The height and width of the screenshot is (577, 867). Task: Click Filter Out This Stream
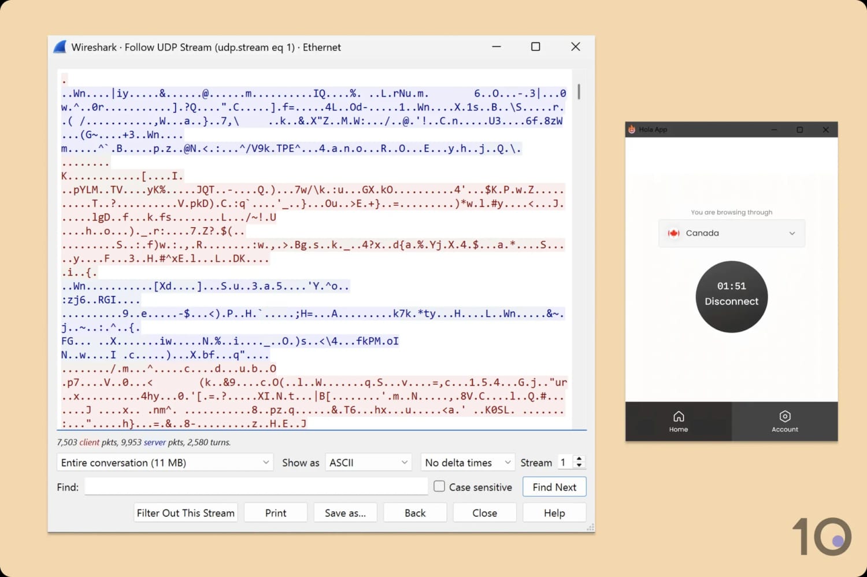coord(186,513)
